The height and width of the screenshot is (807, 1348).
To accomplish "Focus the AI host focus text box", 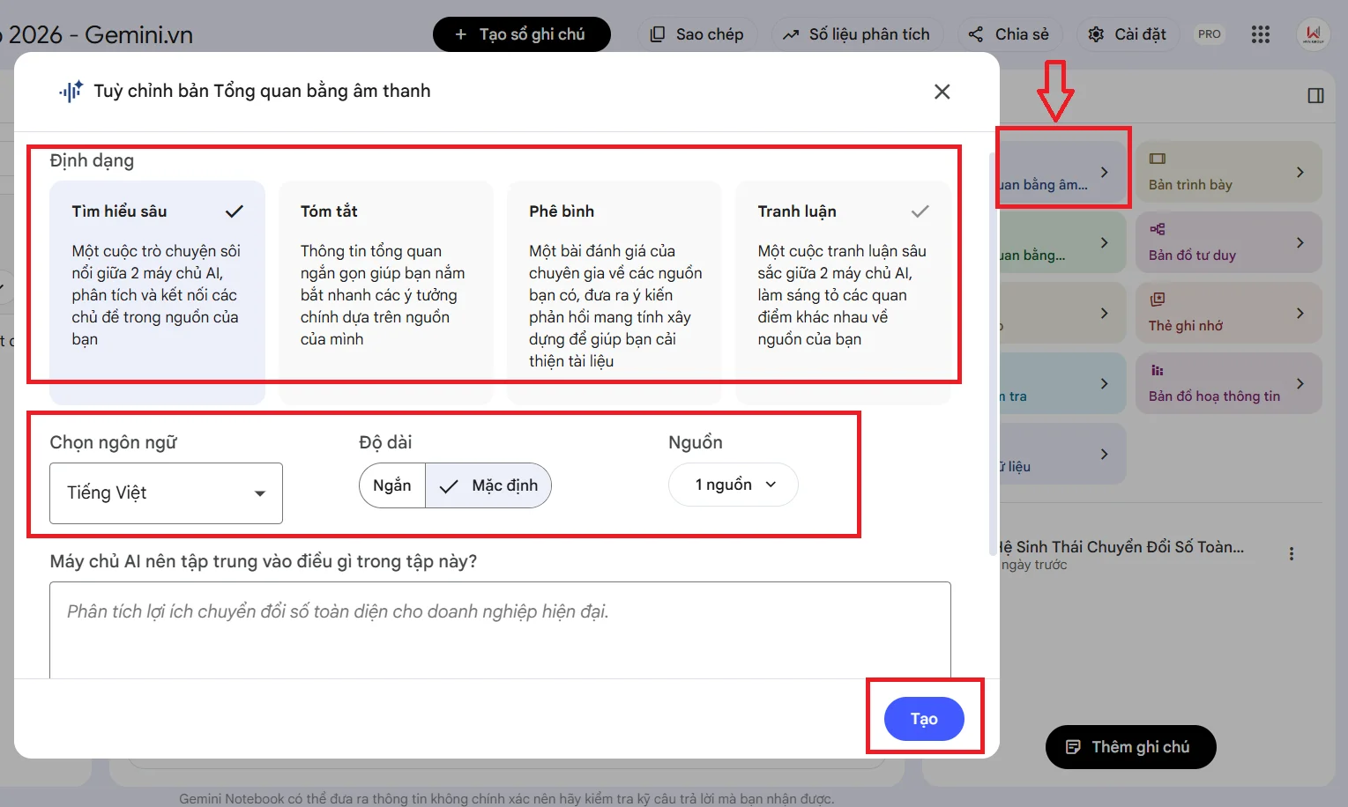I will click(500, 629).
